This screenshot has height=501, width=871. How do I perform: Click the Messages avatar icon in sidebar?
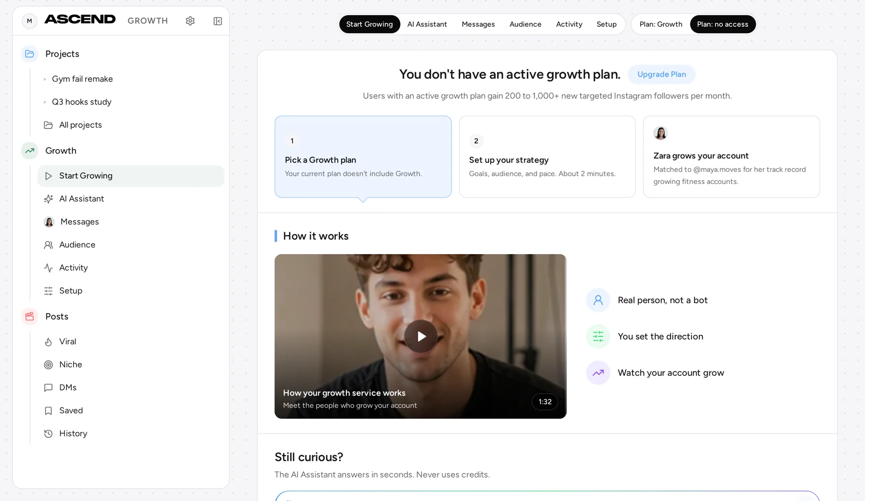tap(49, 222)
